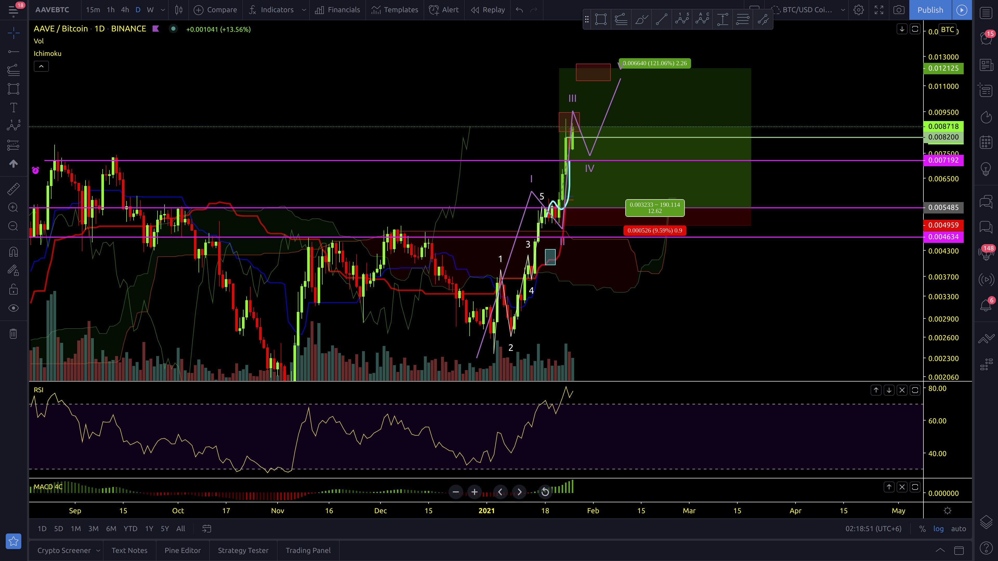The width and height of the screenshot is (998, 561).
Task: Activate the Magnet mode icon
Action: 13,252
